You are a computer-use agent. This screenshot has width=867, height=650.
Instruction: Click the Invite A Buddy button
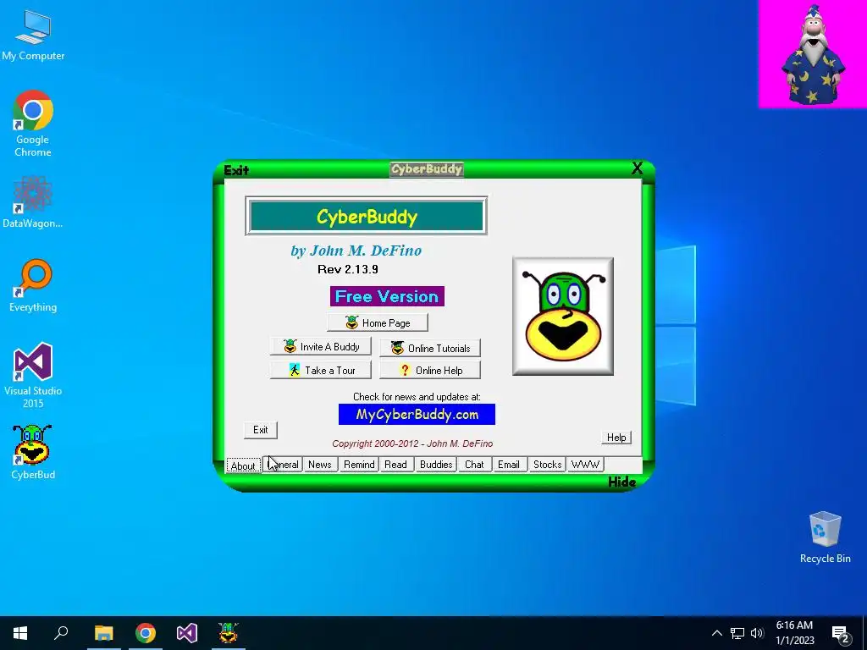tap(321, 346)
